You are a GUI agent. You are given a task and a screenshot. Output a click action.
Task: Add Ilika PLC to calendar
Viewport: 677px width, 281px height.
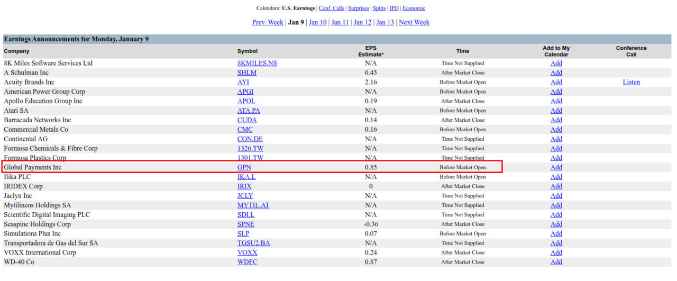[x=556, y=177]
